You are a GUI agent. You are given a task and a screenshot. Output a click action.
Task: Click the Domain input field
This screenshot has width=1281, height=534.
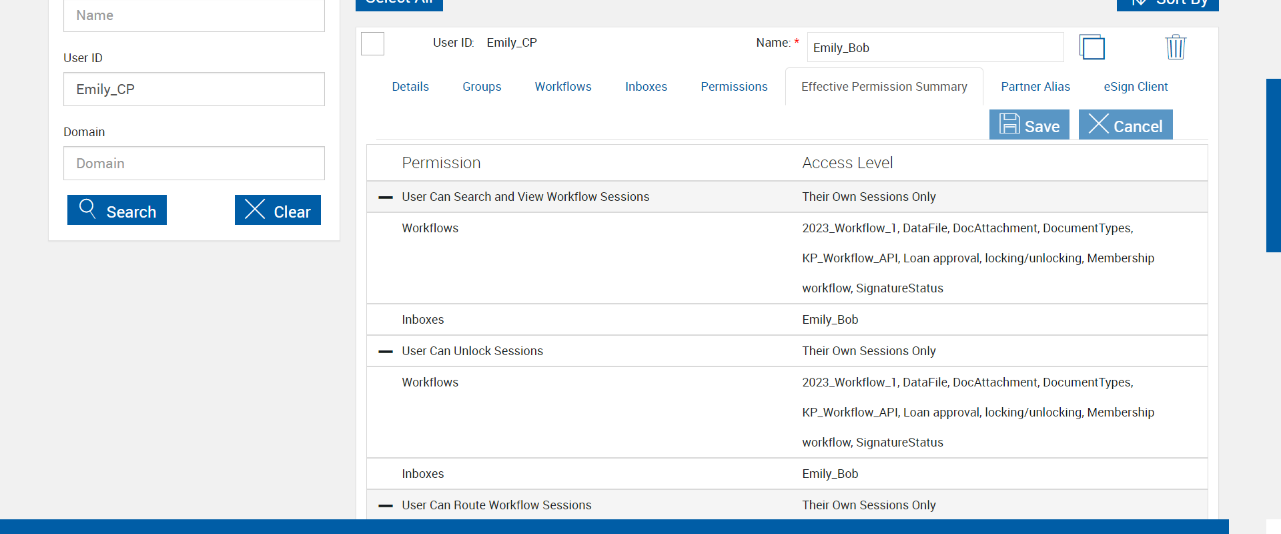(194, 164)
